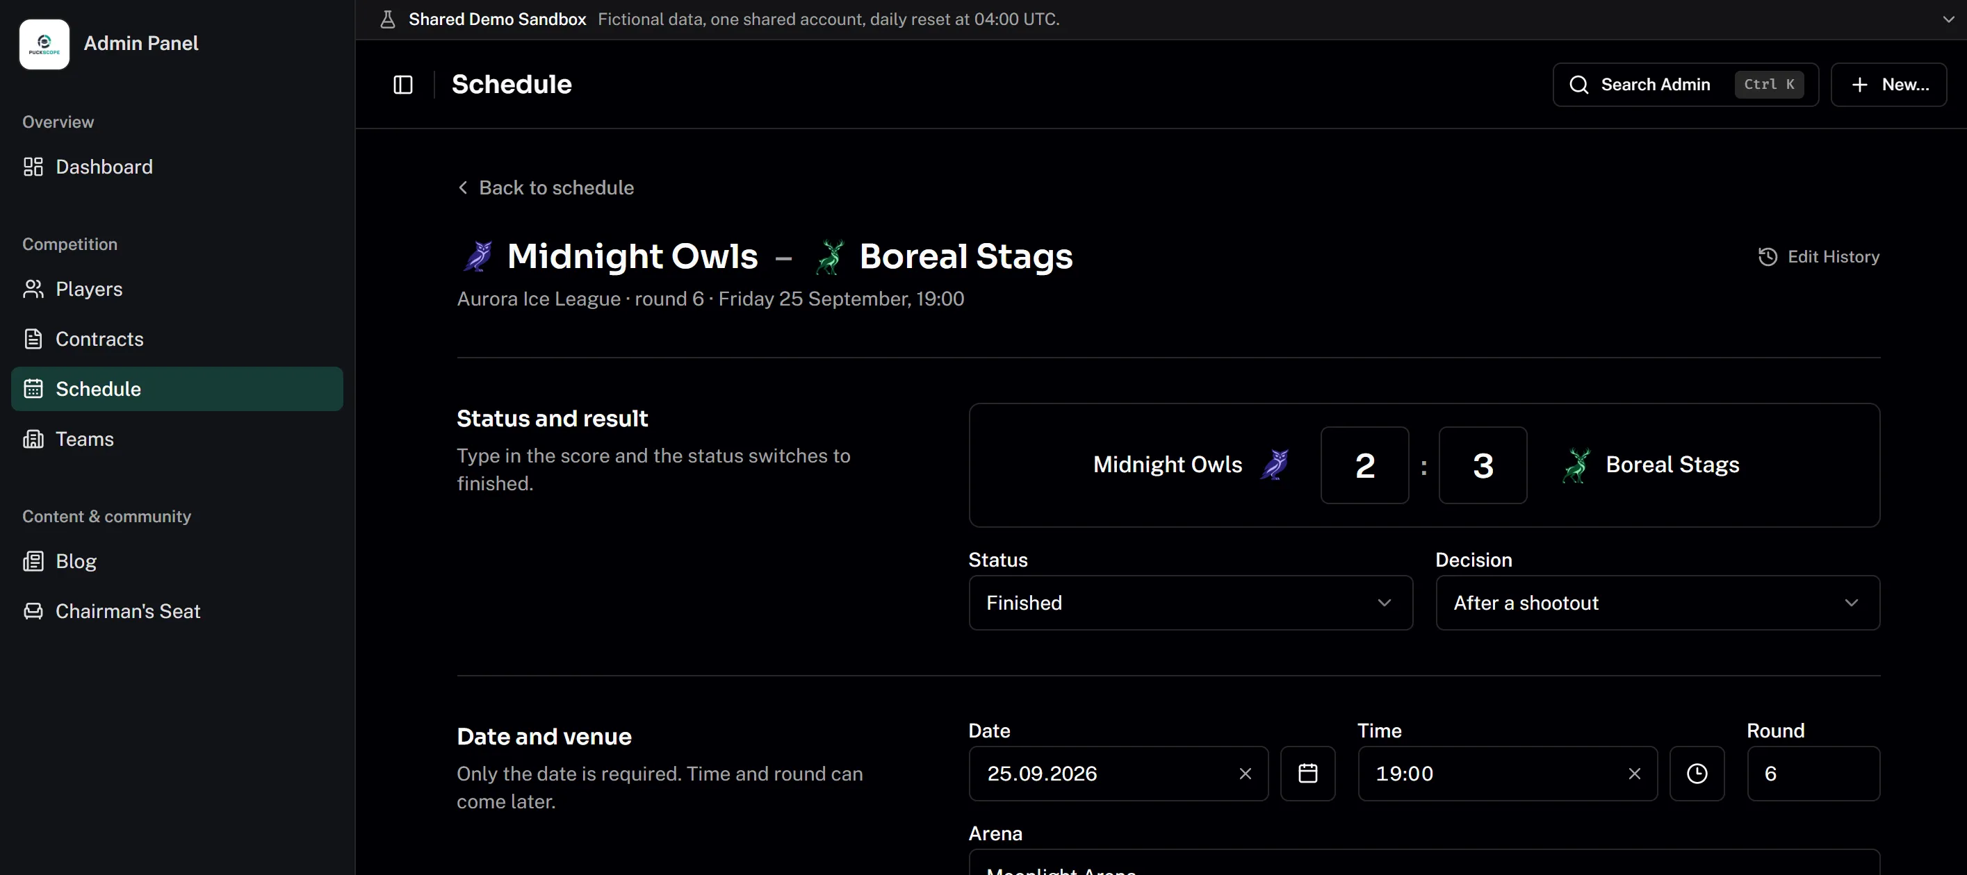Image resolution: width=1967 pixels, height=875 pixels.
Task: Open the Decision dropdown showing After a shootout
Action: pyautogui.click(x=1658, y=603)
